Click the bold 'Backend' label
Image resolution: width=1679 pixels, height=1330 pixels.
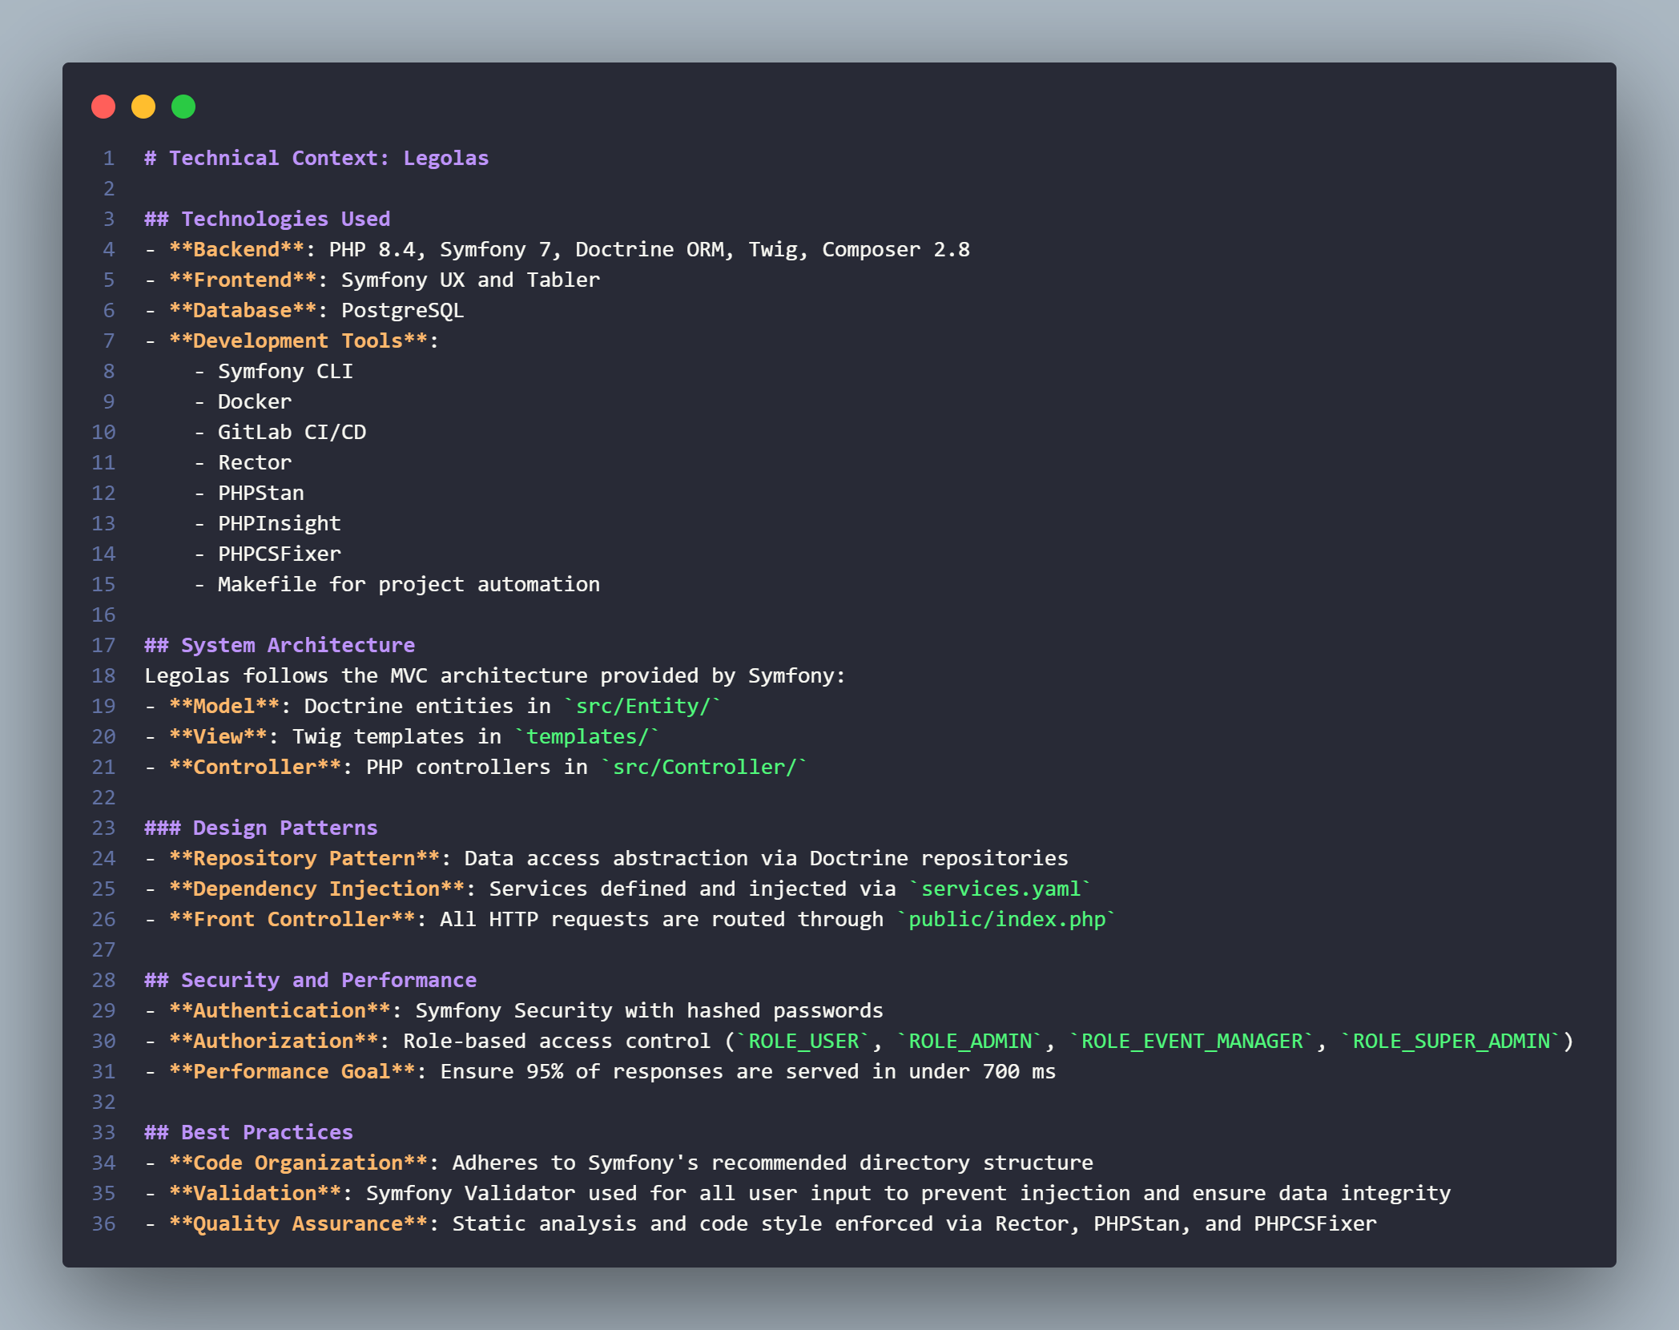coord(236,249)
